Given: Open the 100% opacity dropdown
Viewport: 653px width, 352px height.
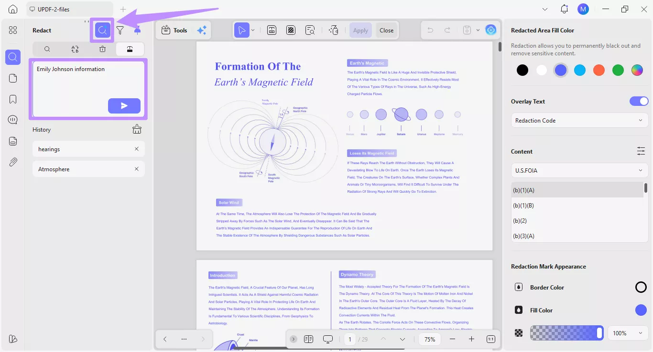Looking at the screenshot, I should point(628,333).
